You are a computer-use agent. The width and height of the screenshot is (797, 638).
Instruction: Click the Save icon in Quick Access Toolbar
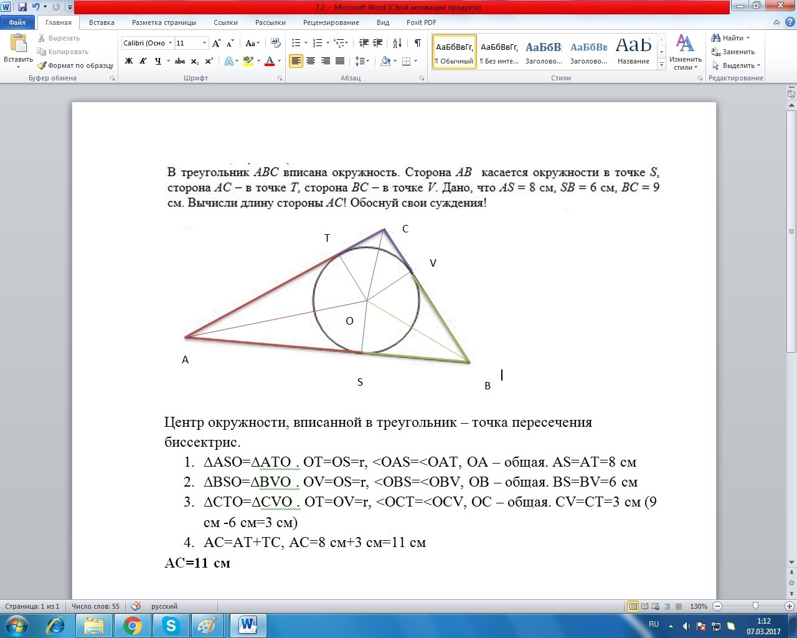(x=22, y=7)
